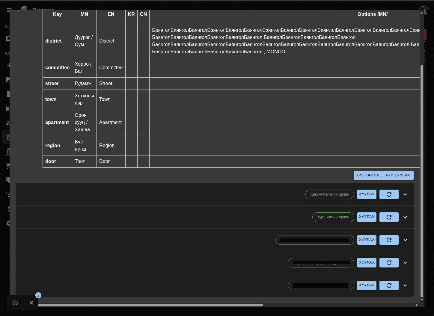Click refresh icon beside Туршилтын орчин row
Viewport: 434px width, 316px height.
(389, 217)
